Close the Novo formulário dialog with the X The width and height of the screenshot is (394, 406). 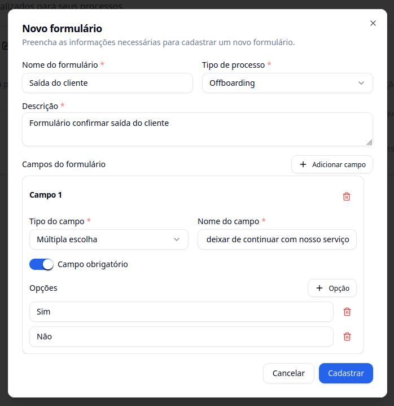point(373,23)
